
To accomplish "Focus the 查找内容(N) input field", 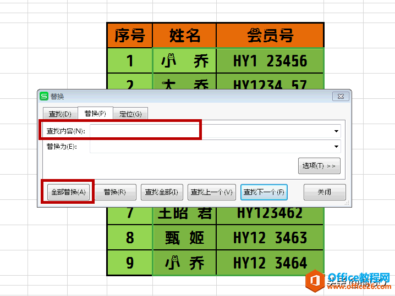I will pyautogui.click(x=215, y=131).
